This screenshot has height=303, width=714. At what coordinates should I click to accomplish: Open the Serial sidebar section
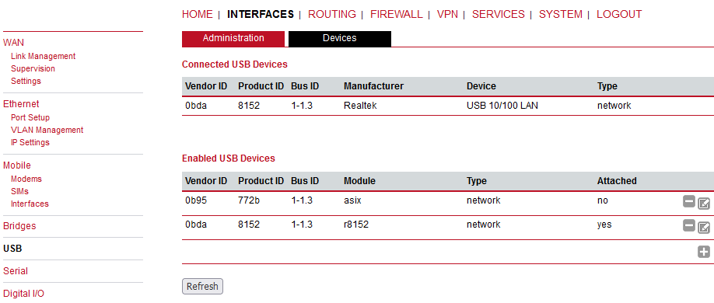[x=16, y=270]
